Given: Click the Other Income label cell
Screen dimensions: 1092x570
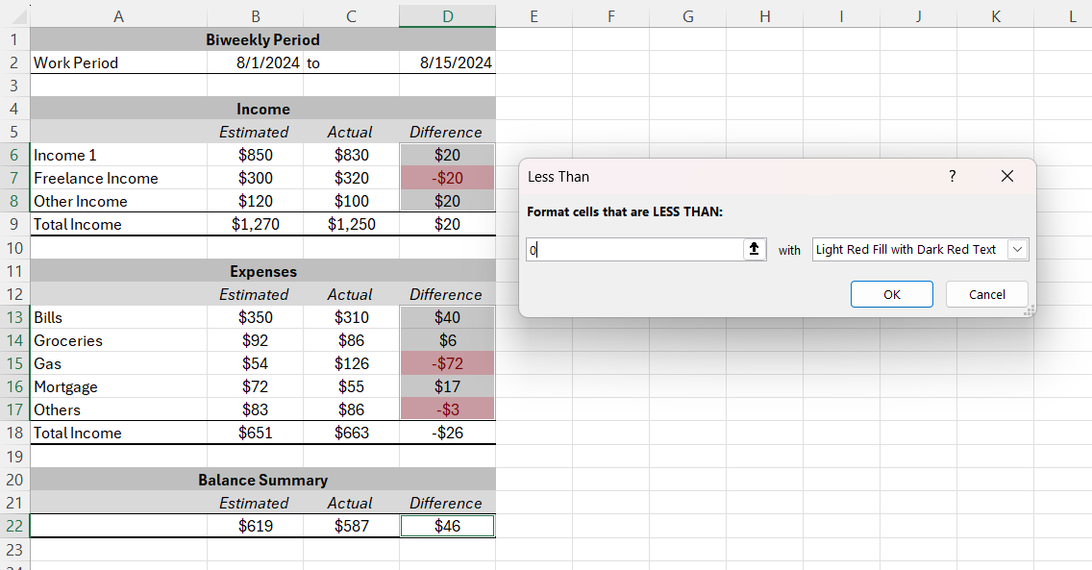Looking at the screenshot, I should (x=118, y=201).
